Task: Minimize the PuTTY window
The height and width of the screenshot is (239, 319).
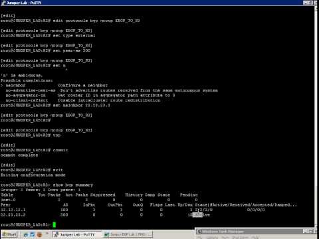Action: pyautogui.click(x=305, y=3)
